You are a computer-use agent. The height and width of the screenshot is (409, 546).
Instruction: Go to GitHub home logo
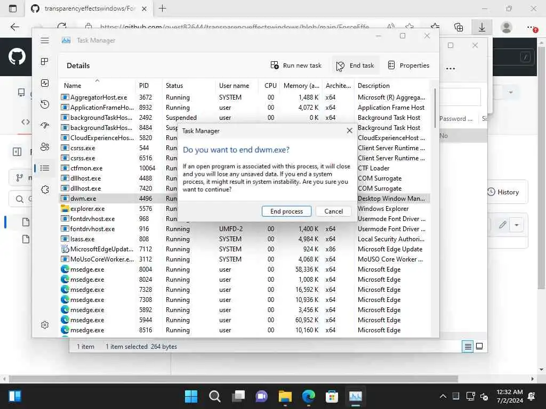[17, 56]
